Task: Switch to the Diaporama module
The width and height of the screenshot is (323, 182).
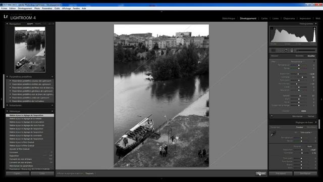Action: pos(289,18)
